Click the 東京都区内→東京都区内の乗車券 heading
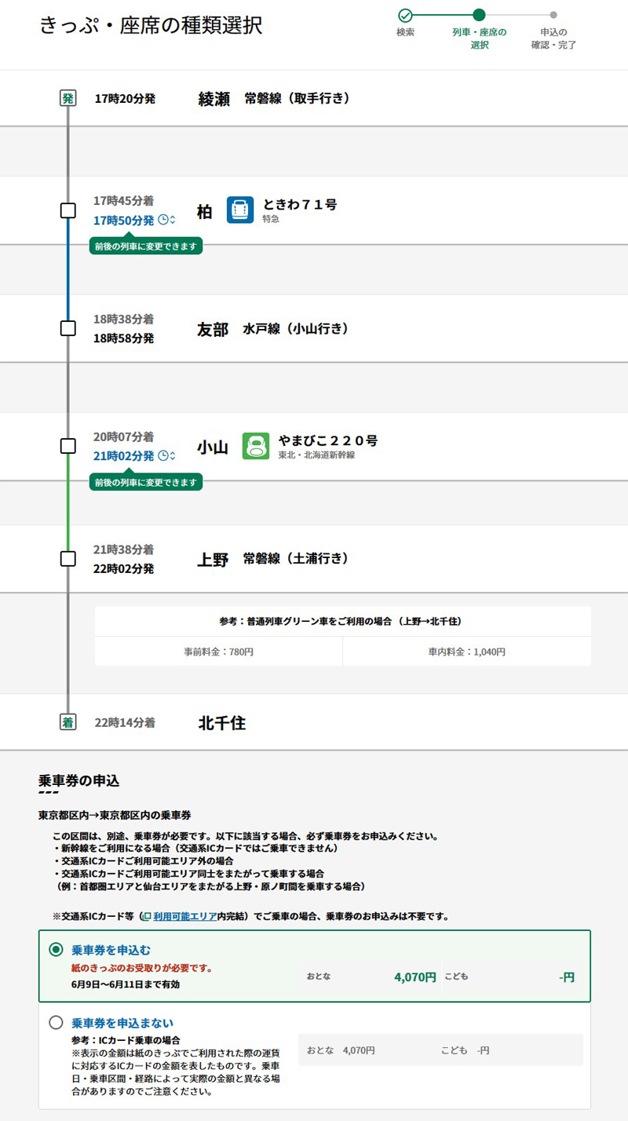This screenshot has height=1121, width=628. tap(115, 816)
